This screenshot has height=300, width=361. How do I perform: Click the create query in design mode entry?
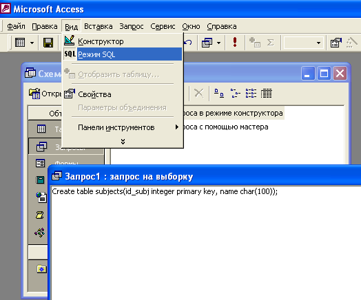pyautogui.click(x=234, y=113)
